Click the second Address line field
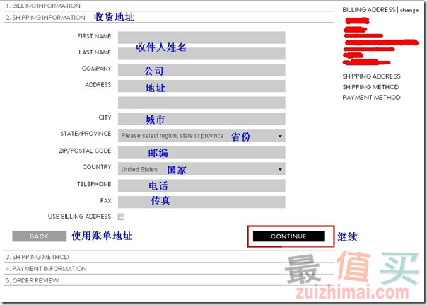The image size is (427, 305). [x=201, y=103]
